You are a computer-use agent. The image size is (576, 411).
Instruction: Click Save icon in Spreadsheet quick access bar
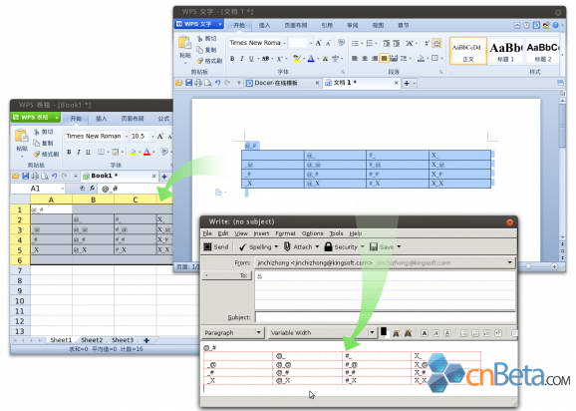25,177
